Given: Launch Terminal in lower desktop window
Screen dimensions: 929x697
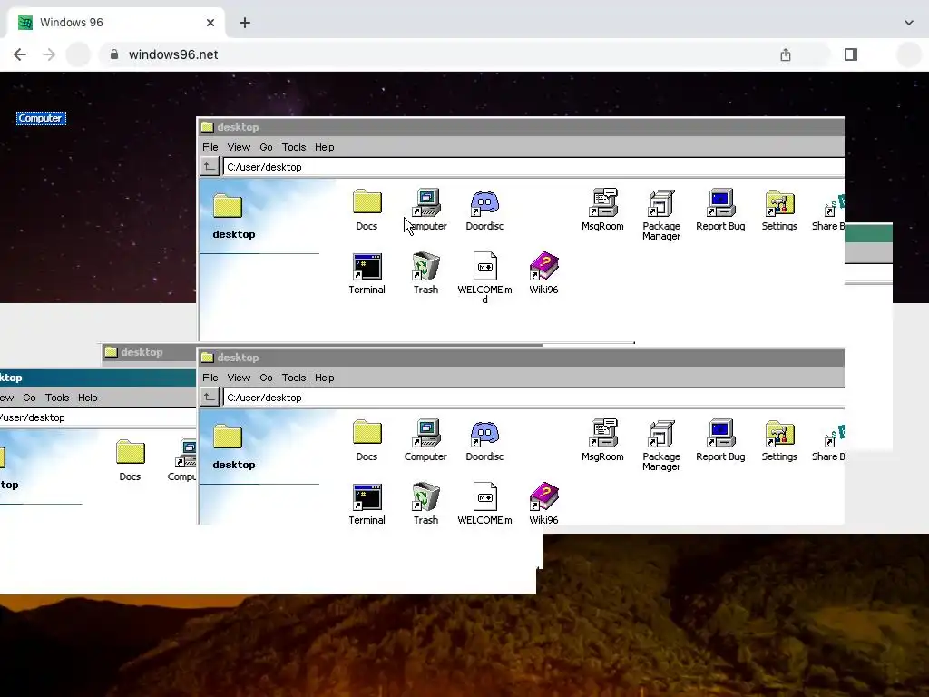Looking at the screenshot, I should [x=367, y=504].
